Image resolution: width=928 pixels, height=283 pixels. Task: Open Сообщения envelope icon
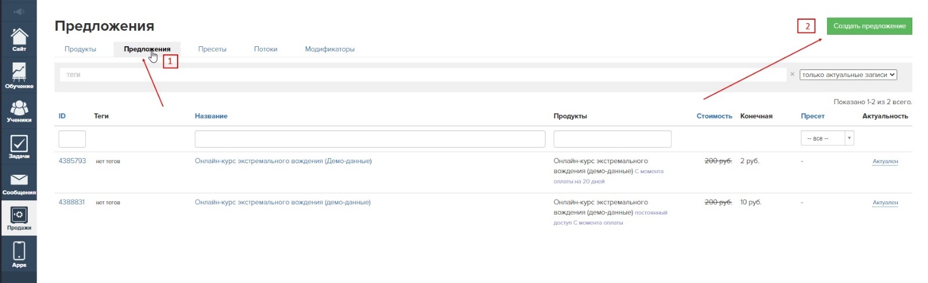pyautogui.click(x=19, y=183)
